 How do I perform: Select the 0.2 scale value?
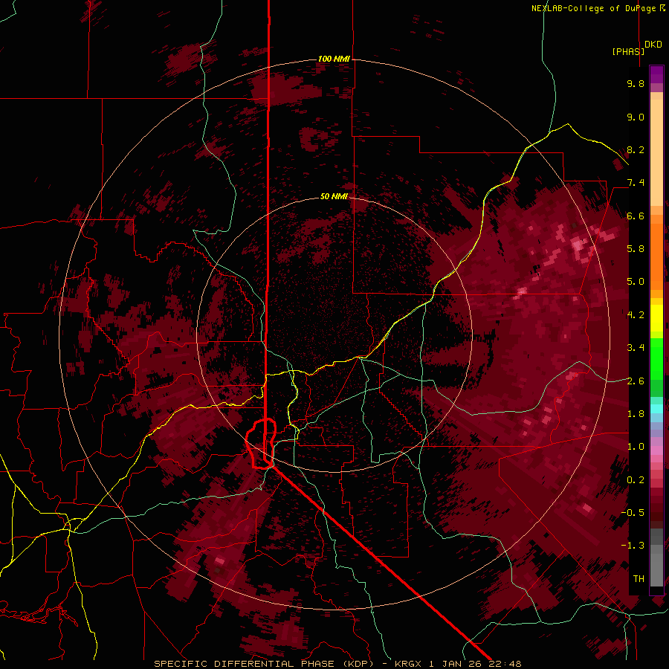[x=636, y=479]
